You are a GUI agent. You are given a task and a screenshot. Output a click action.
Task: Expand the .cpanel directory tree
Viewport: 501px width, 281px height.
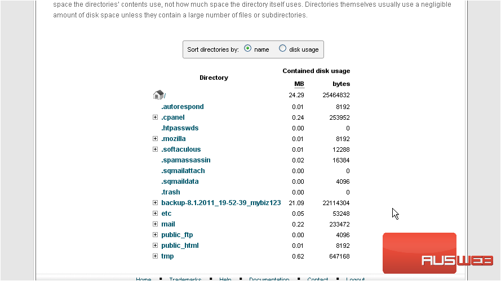(x=156, y=117)
